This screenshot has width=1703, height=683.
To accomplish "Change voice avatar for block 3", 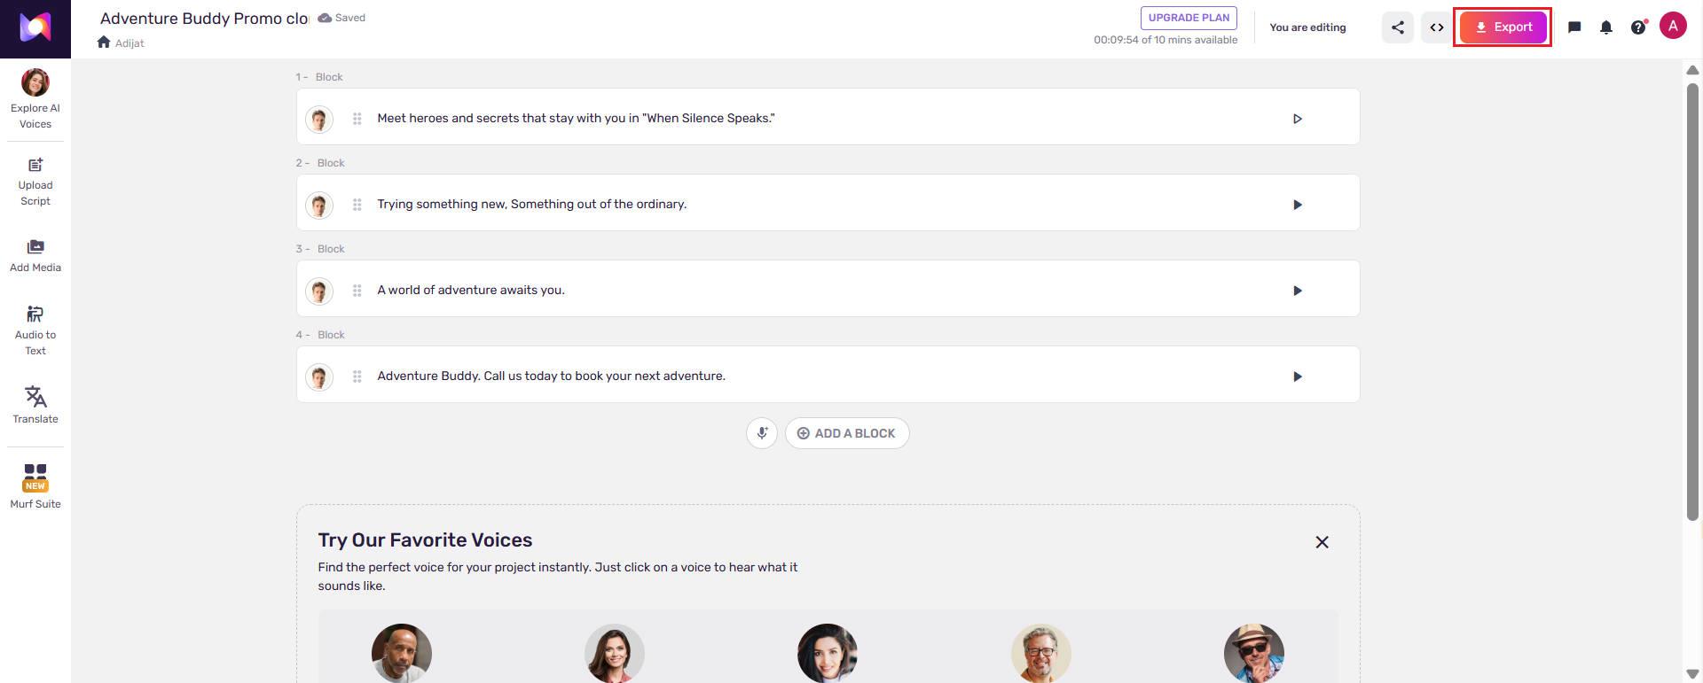I will coord(319,291).
